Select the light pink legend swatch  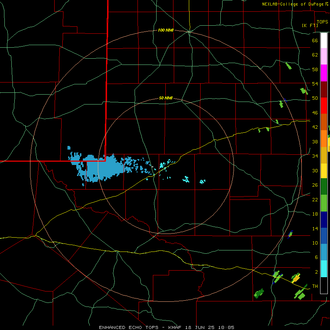[324, 56]
